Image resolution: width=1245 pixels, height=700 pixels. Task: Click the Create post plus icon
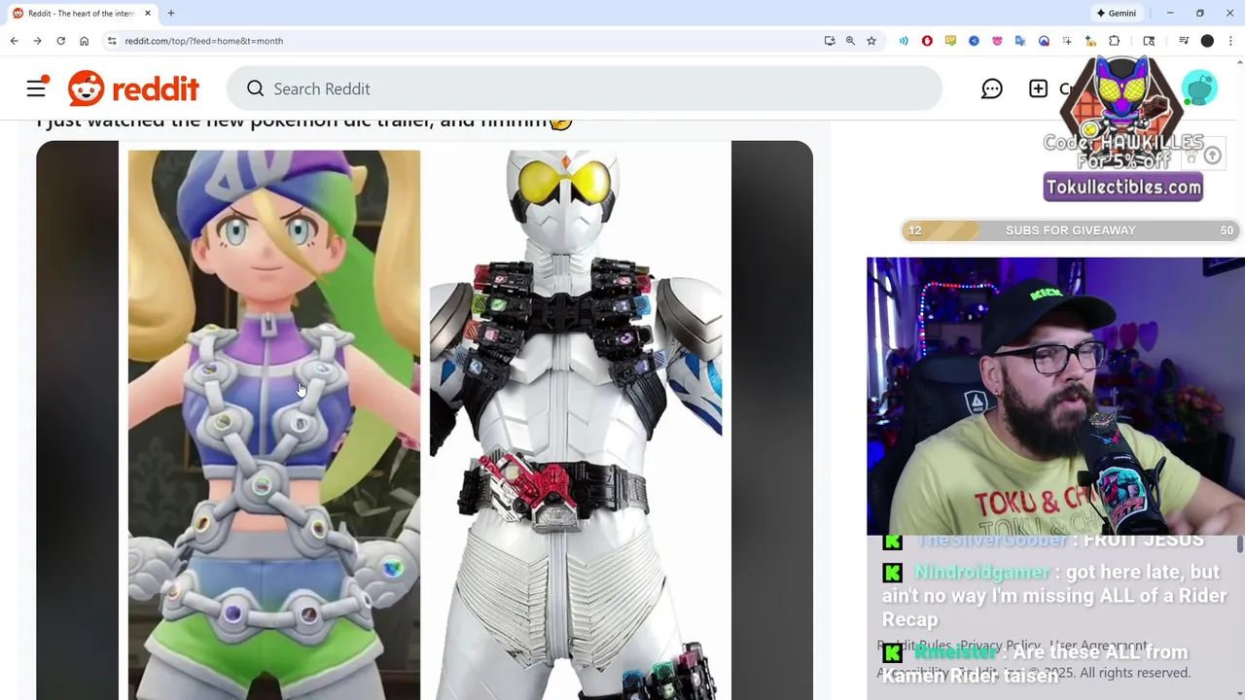point(1038,88)
